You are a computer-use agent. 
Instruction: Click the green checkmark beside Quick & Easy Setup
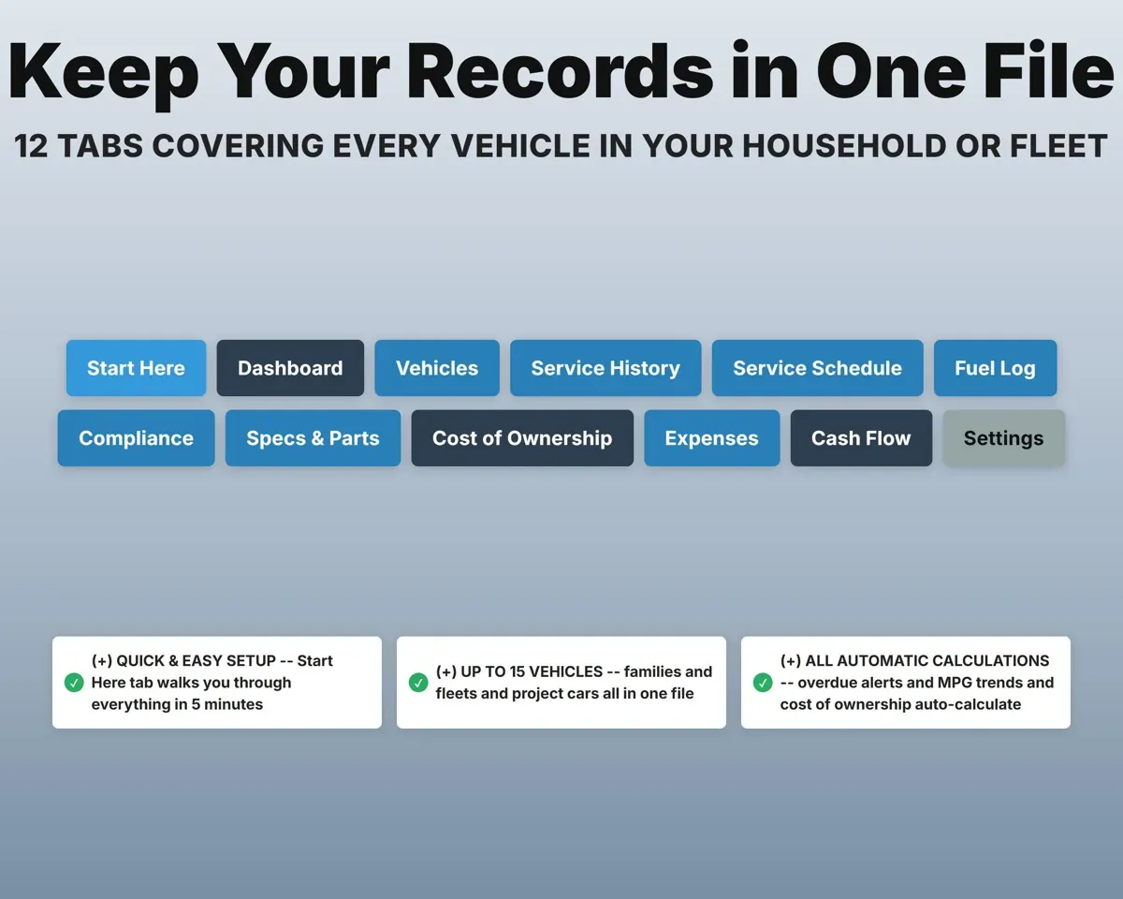[x=74, y=683]
